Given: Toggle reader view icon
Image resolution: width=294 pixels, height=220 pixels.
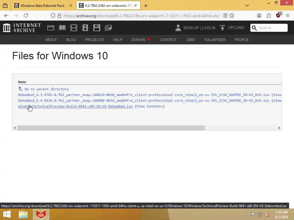Looking at the screenshot, I should [225, 15].
